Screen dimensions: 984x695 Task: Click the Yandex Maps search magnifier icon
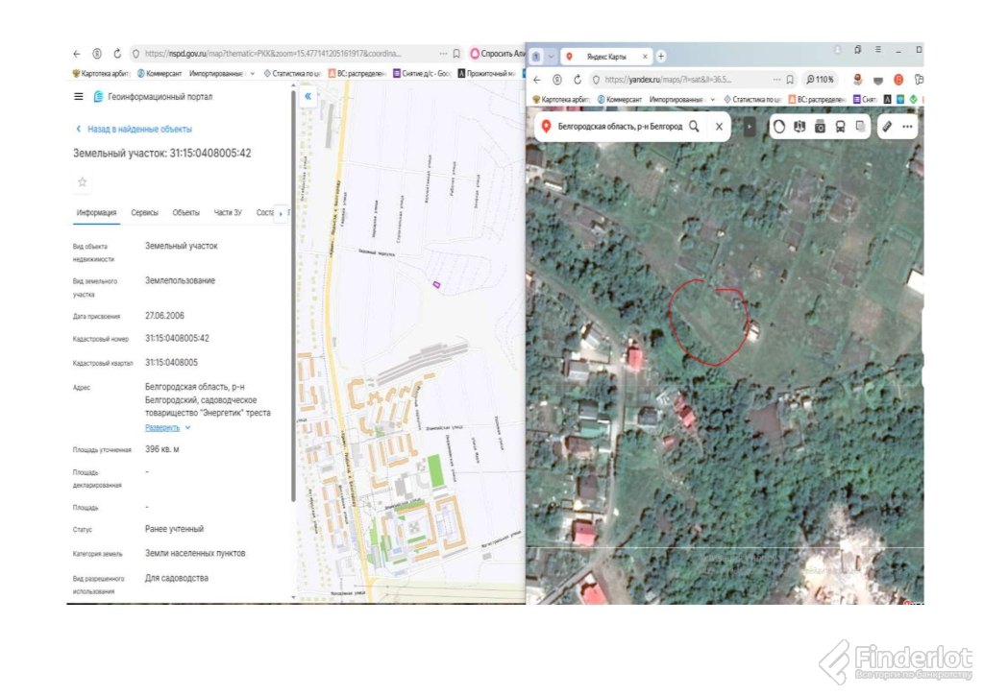pyautogui.click(x=694, y=127)
